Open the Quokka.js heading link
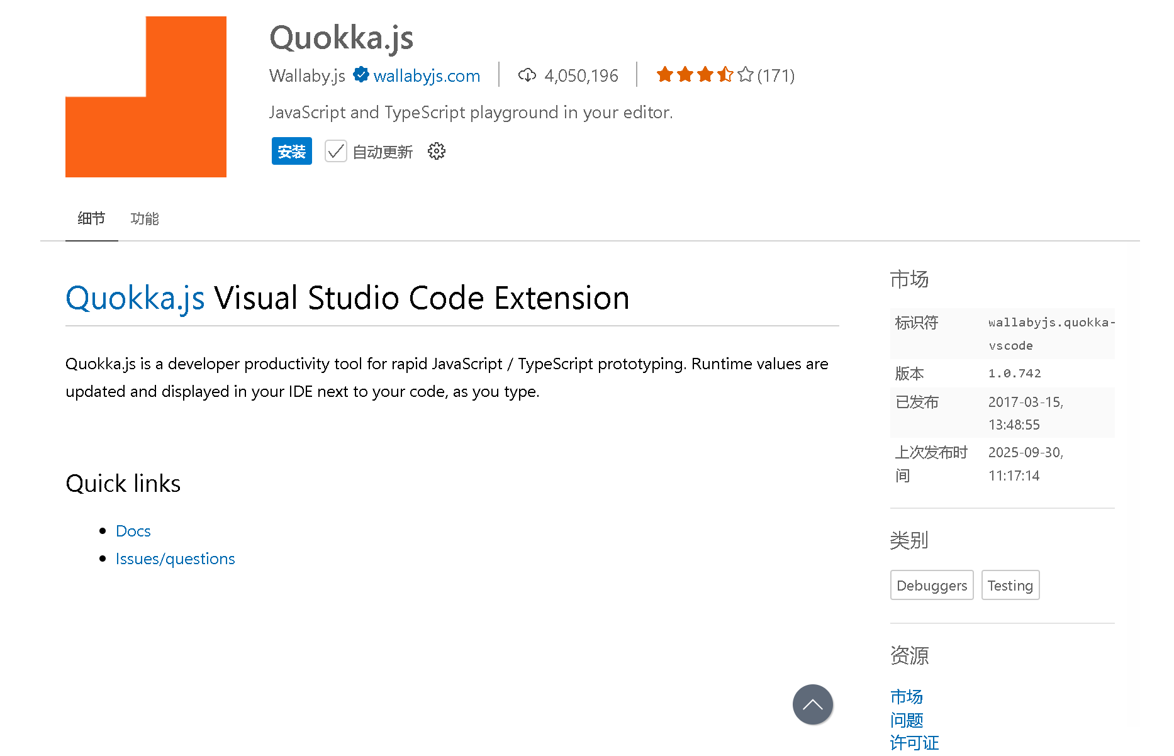The height and width of the screenshot is (756, 1174). pyautogui.click(x=135, y=297)
